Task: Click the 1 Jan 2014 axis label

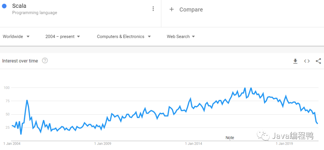Action: tap(193, 144)
